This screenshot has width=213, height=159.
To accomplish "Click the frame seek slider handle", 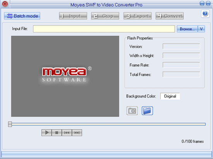I will 10,124.
